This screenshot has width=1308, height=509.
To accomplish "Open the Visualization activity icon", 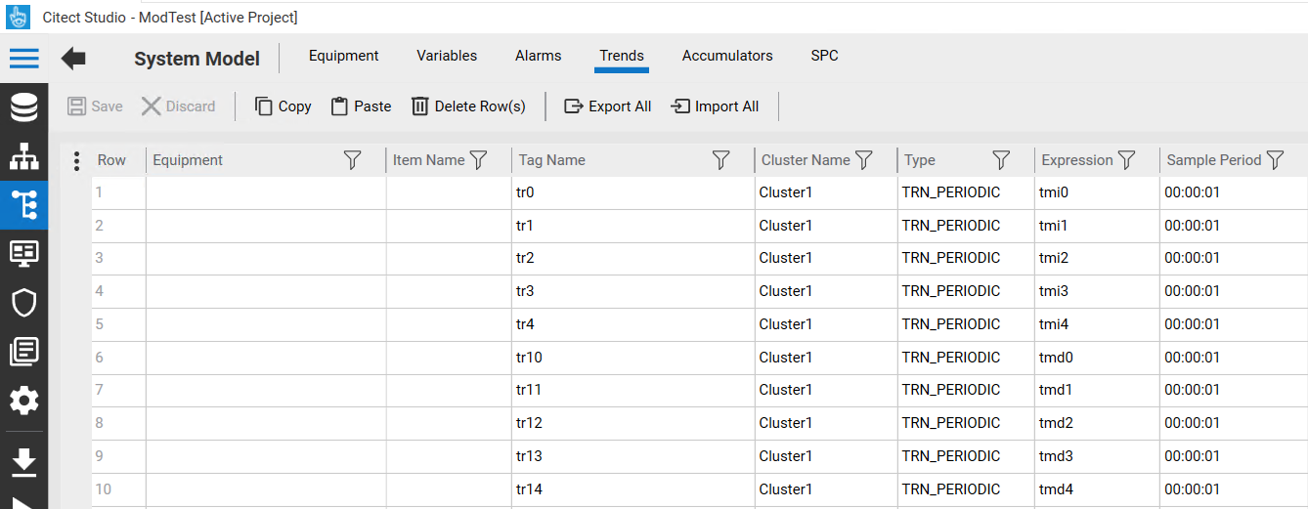I will click(24, 254).
